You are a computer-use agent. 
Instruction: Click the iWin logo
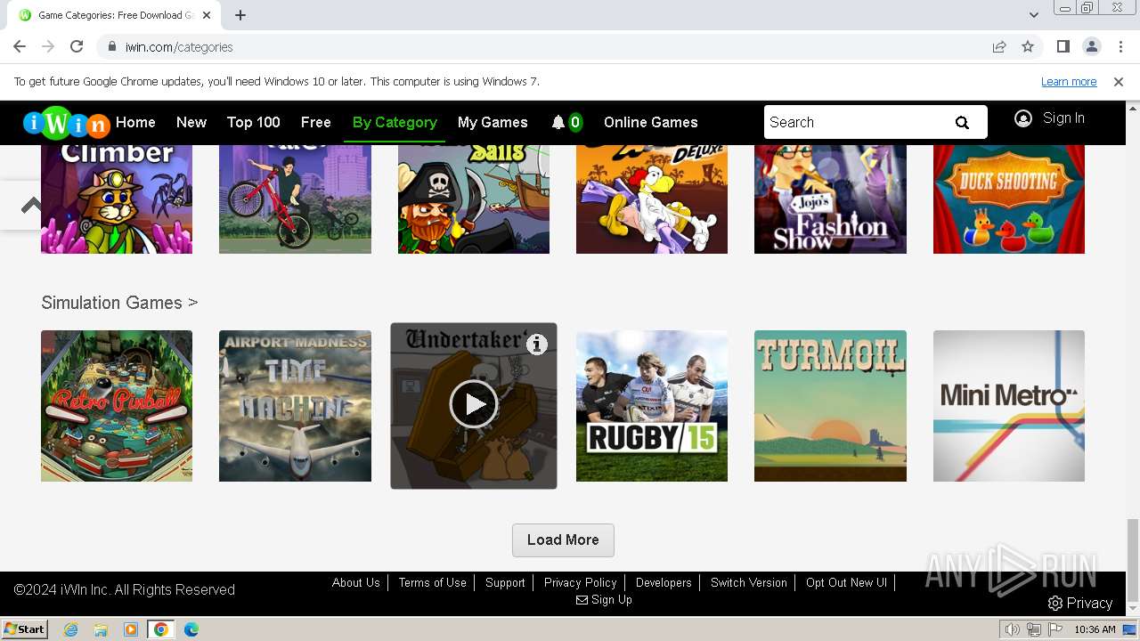[67, 123]
